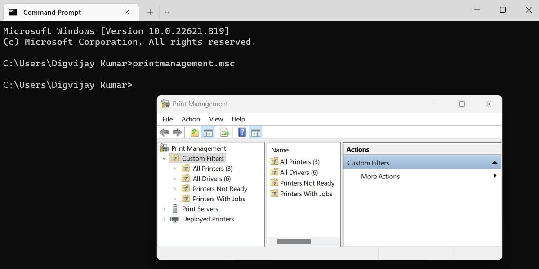Select the Command Prompt tab
Screen dimensions: 539x269
pos(71,13)
